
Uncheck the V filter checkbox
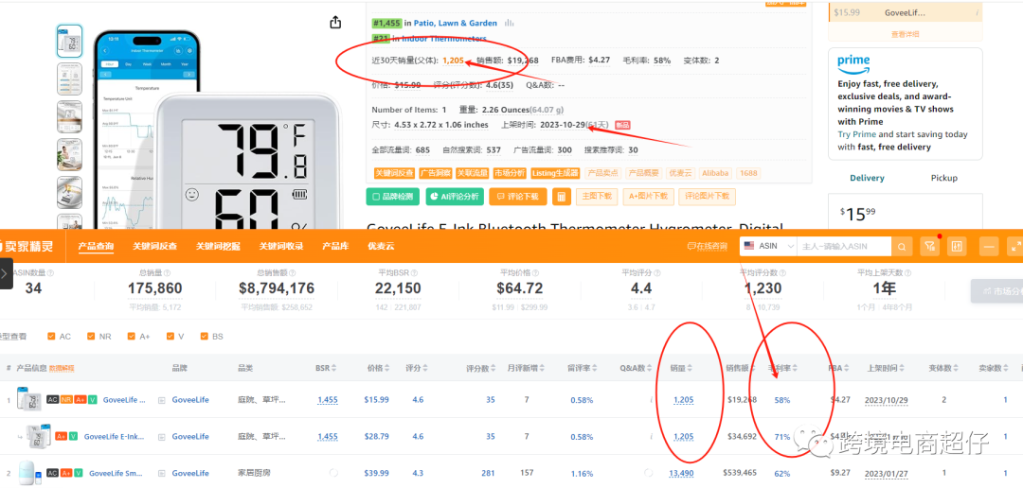tap(170, 337)
